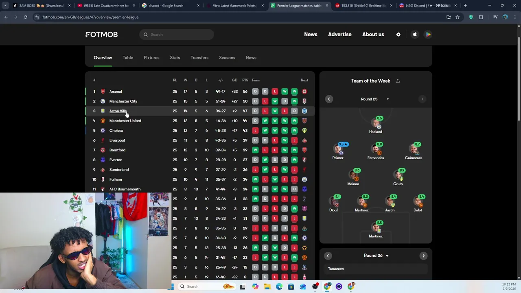521x293 pixels.
Task: Switch to the View Latest Gameweek Points tab
Action: coord(235,6)
